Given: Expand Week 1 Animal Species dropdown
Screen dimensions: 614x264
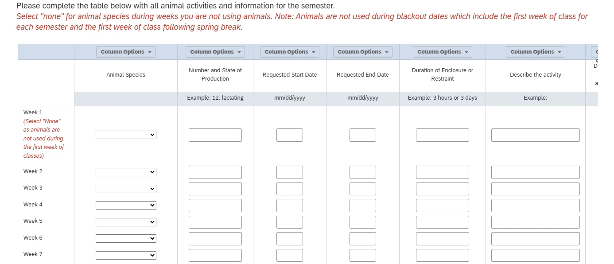Looking at the screenshot, I should coord(126,135).
